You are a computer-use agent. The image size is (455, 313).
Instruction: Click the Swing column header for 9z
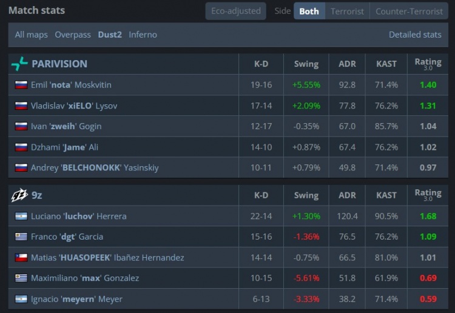[x=306, y=195]
